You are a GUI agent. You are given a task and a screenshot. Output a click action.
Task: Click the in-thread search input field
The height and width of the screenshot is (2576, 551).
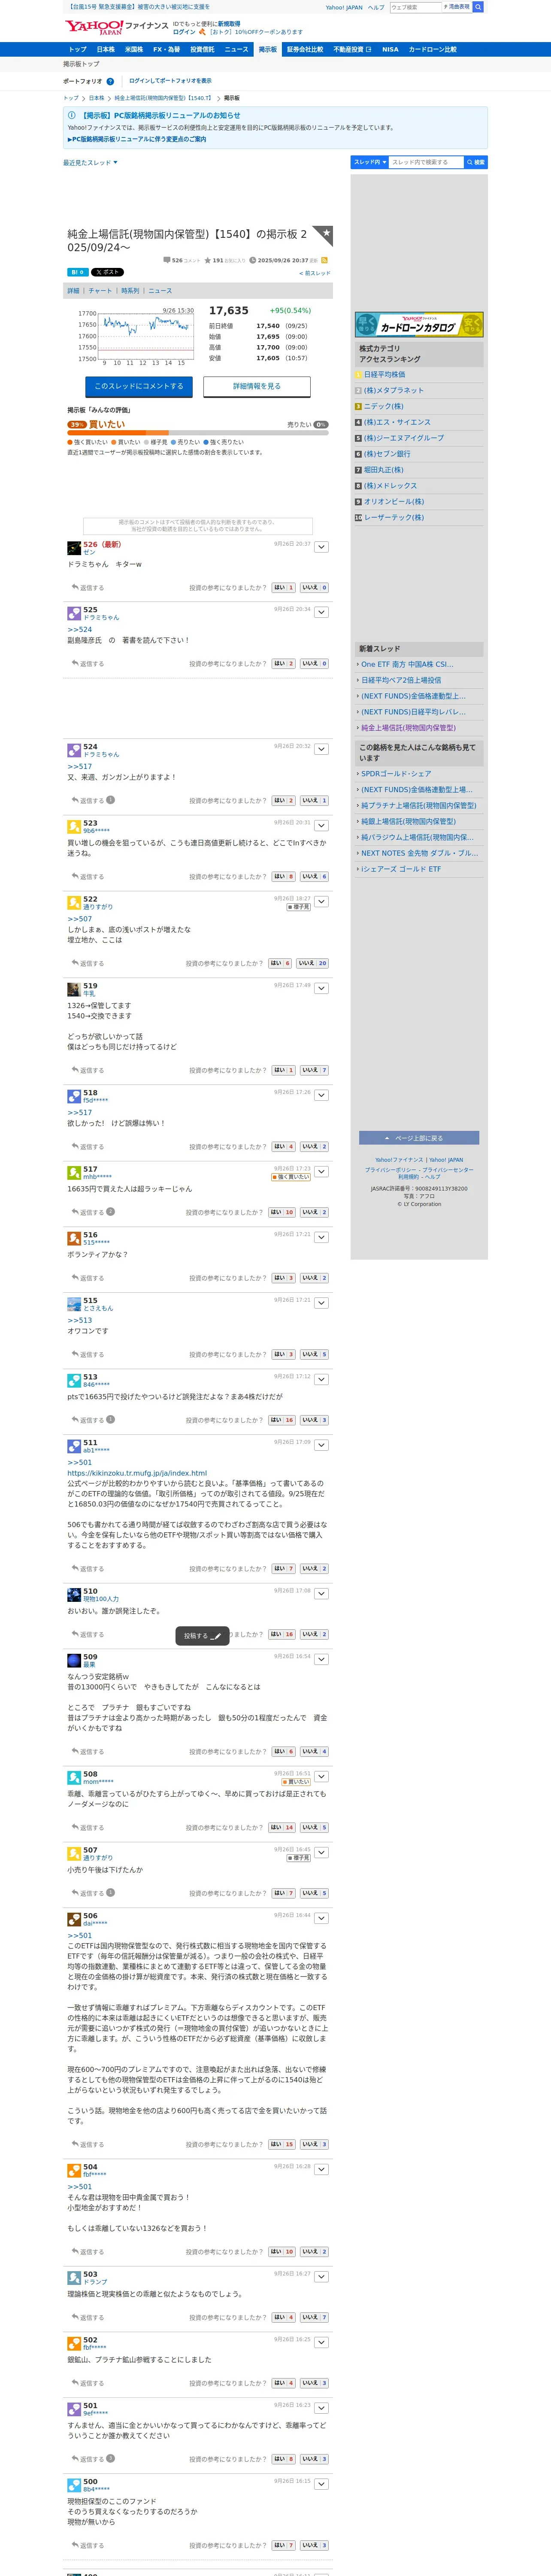pyautogui.click(x=426, y=162)
